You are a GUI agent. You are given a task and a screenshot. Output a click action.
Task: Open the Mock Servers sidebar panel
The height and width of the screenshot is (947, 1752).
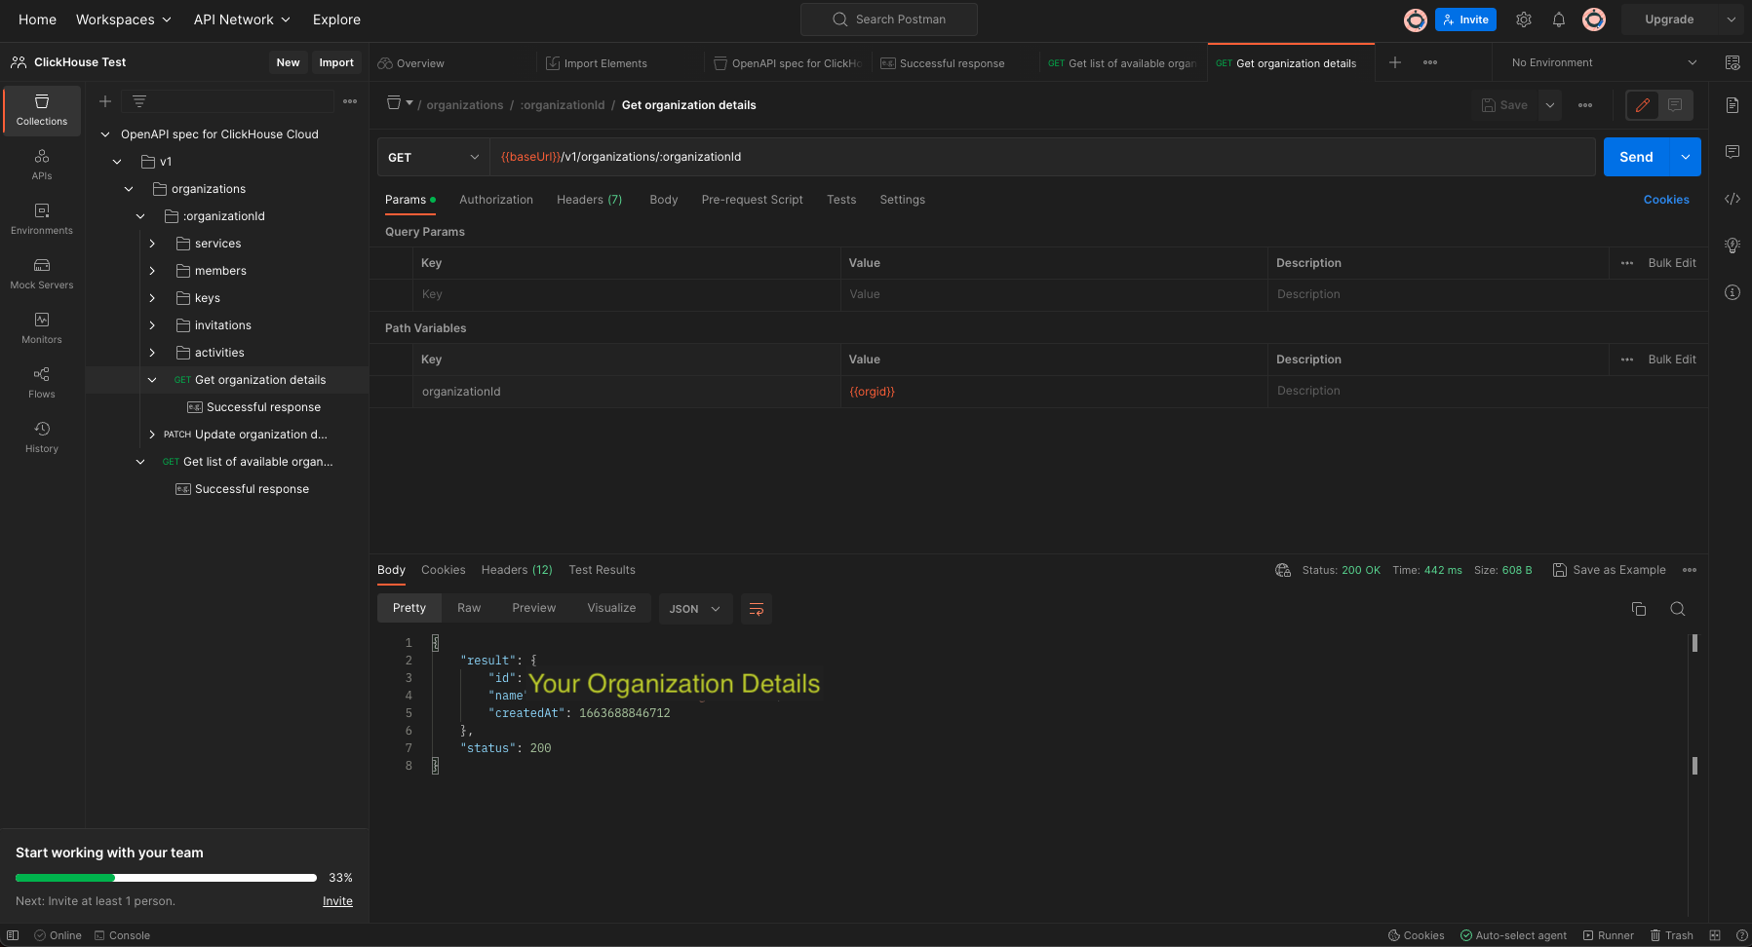(x=42, y=273)
